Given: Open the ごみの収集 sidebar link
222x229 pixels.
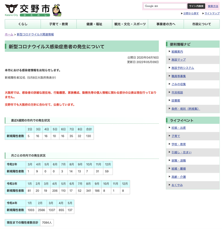Looking at the screenshot, I should (178, 84).
